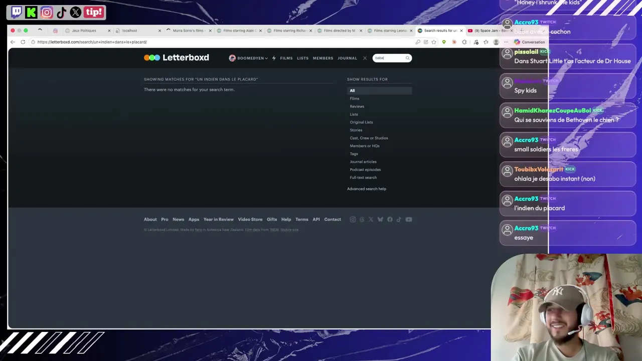
Task: Switch to Films directed by tab
Action: click(340, 31)
